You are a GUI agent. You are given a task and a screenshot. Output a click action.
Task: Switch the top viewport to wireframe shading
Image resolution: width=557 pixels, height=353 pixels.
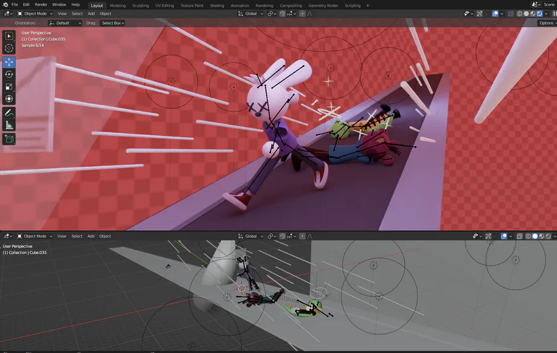point(519,14)
